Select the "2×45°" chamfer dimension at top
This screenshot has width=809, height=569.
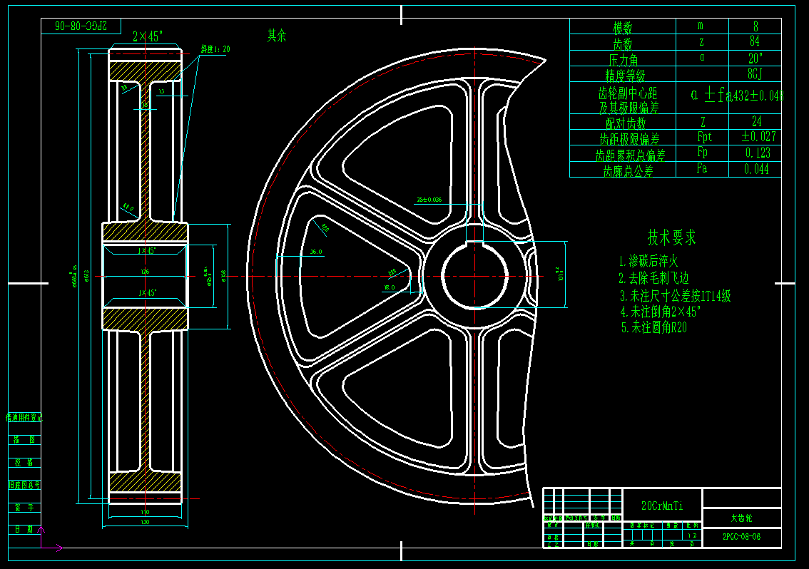148,36
